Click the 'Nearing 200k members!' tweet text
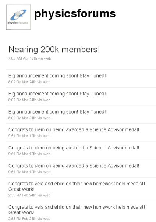 point(54,50)
